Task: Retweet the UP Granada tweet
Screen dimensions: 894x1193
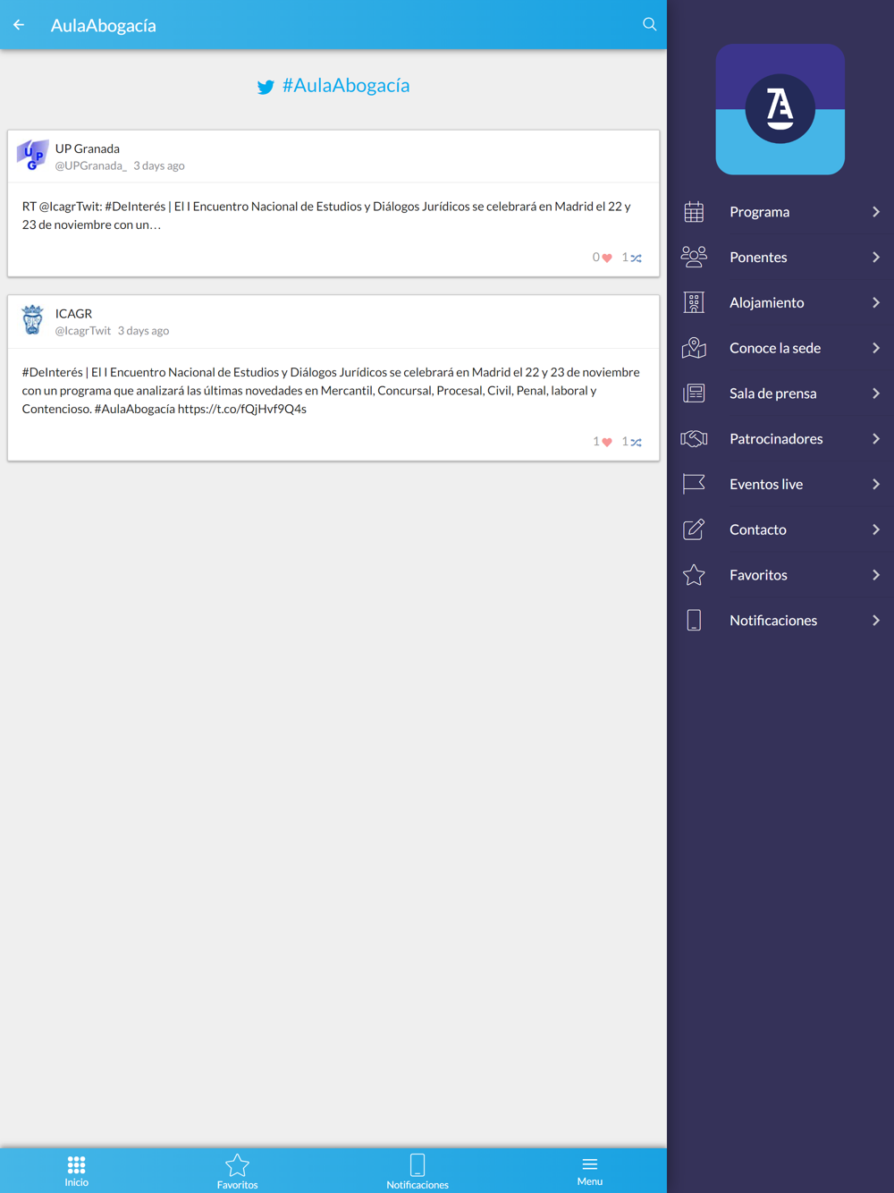Action: click(636, 258)
